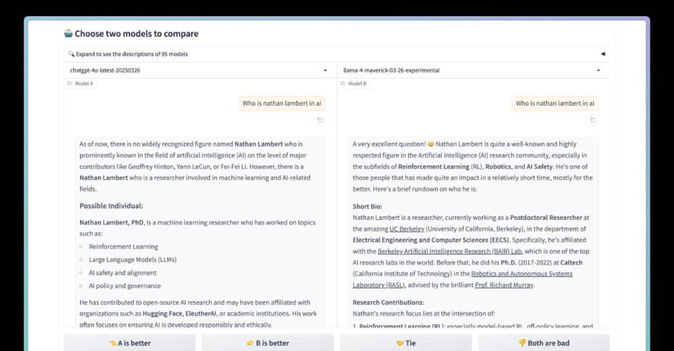Vote B is better
Screen dimensions: 674x351
click(x=268, y=343)
